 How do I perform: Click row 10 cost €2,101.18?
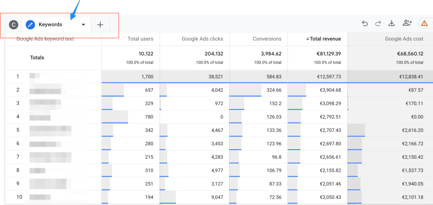413,197
